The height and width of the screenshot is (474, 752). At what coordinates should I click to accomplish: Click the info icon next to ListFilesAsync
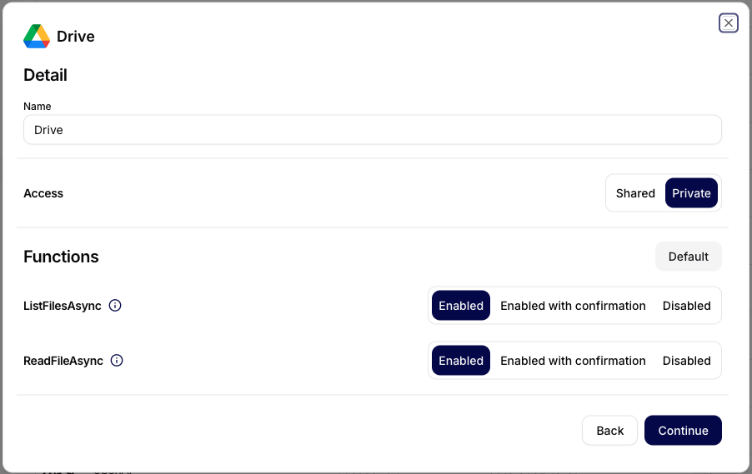click(115, 306)
